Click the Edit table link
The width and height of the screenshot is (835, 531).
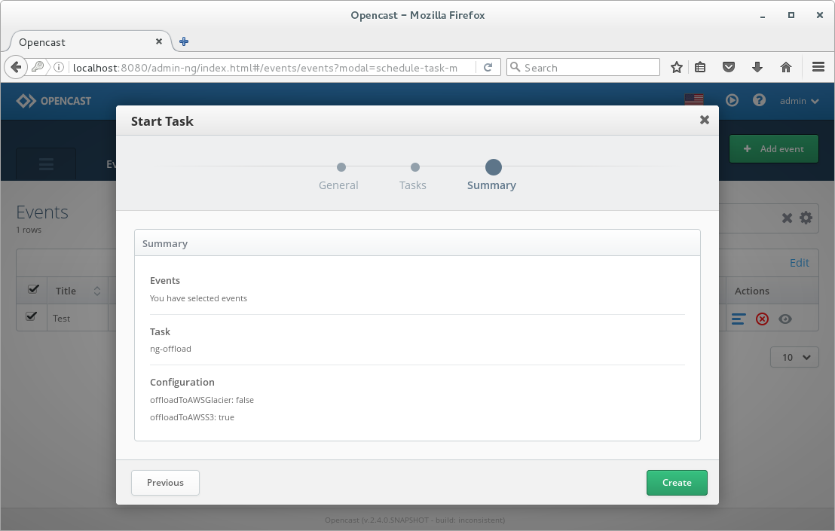point(799,263)
